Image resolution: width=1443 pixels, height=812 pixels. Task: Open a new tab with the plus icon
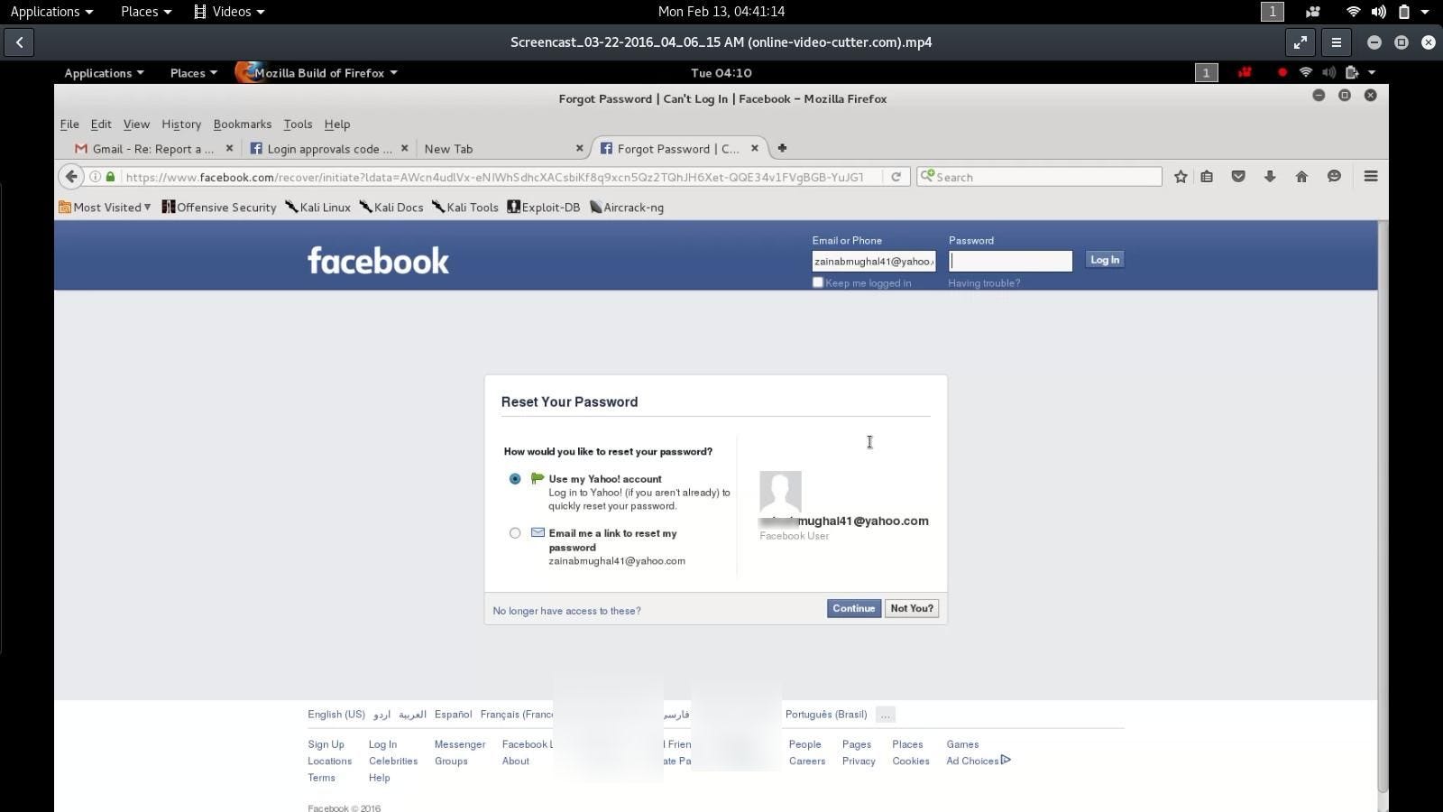click(782, 148)
